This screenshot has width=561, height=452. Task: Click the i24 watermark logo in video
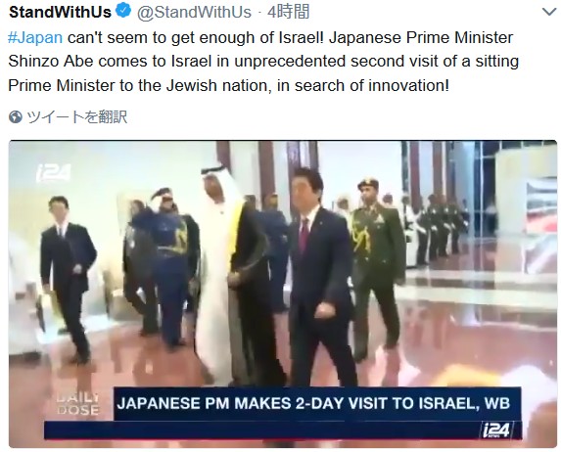pyautogui.click(x=54, y=173)
